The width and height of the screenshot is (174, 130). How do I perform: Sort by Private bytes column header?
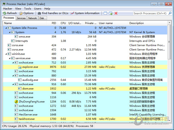click(x=90, y=23)
